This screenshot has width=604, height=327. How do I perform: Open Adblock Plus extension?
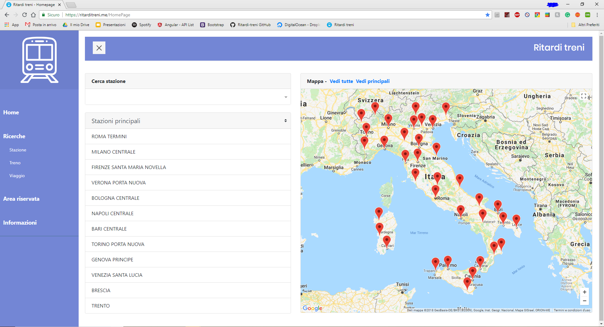517,15
